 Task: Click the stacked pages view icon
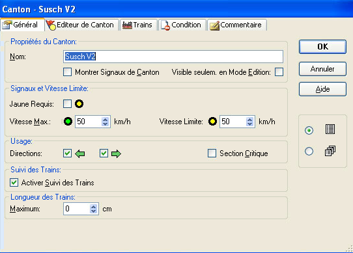click(x=330, y=151)
